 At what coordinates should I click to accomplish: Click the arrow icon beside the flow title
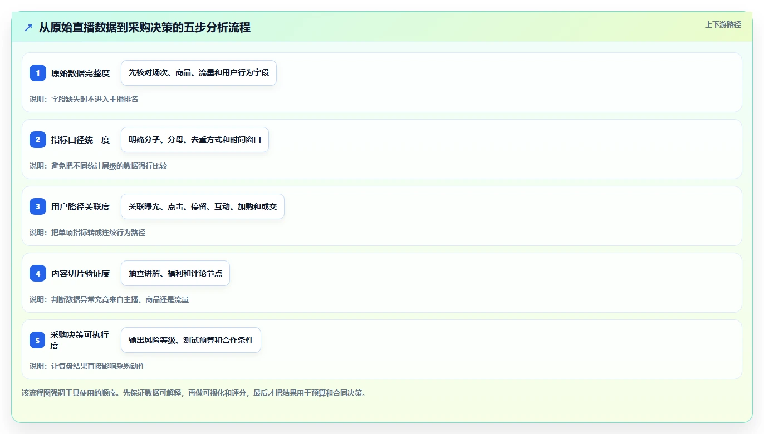28,27
